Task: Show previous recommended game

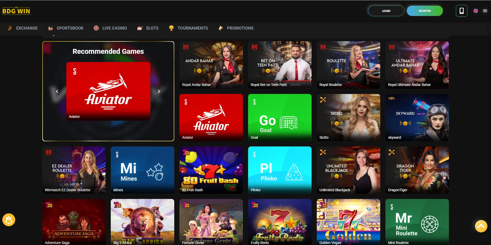Action: pyautogui.click(x=57, y=91)
